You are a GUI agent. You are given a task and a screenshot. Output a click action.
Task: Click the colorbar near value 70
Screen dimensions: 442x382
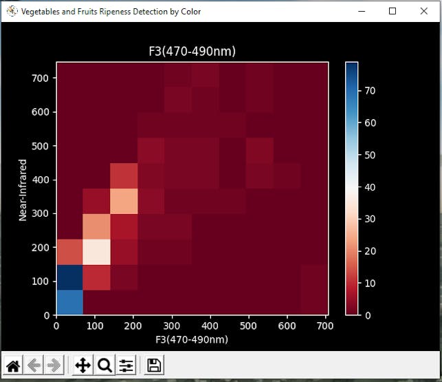(351, 91)
